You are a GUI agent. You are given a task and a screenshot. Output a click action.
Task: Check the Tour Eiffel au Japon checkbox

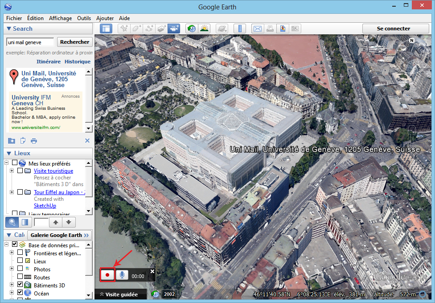click(x=20, y=191)
